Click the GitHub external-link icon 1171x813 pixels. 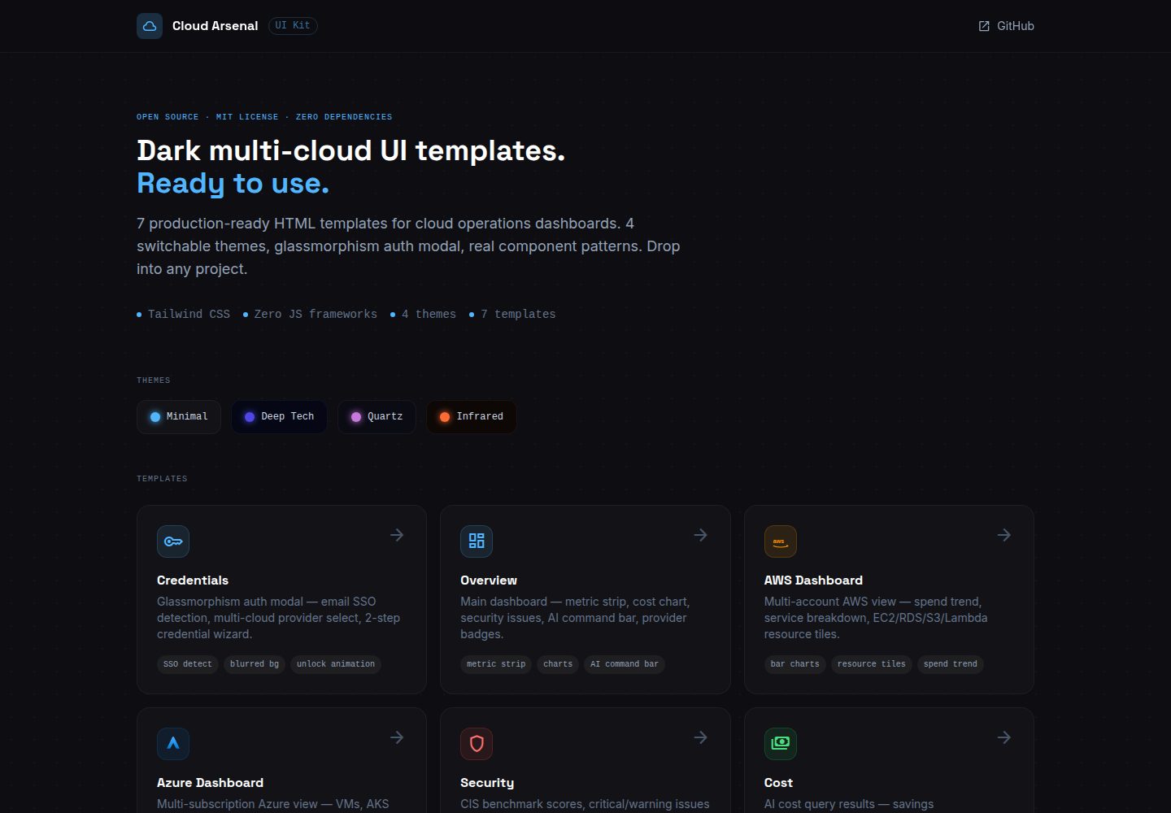coord(984,26)
